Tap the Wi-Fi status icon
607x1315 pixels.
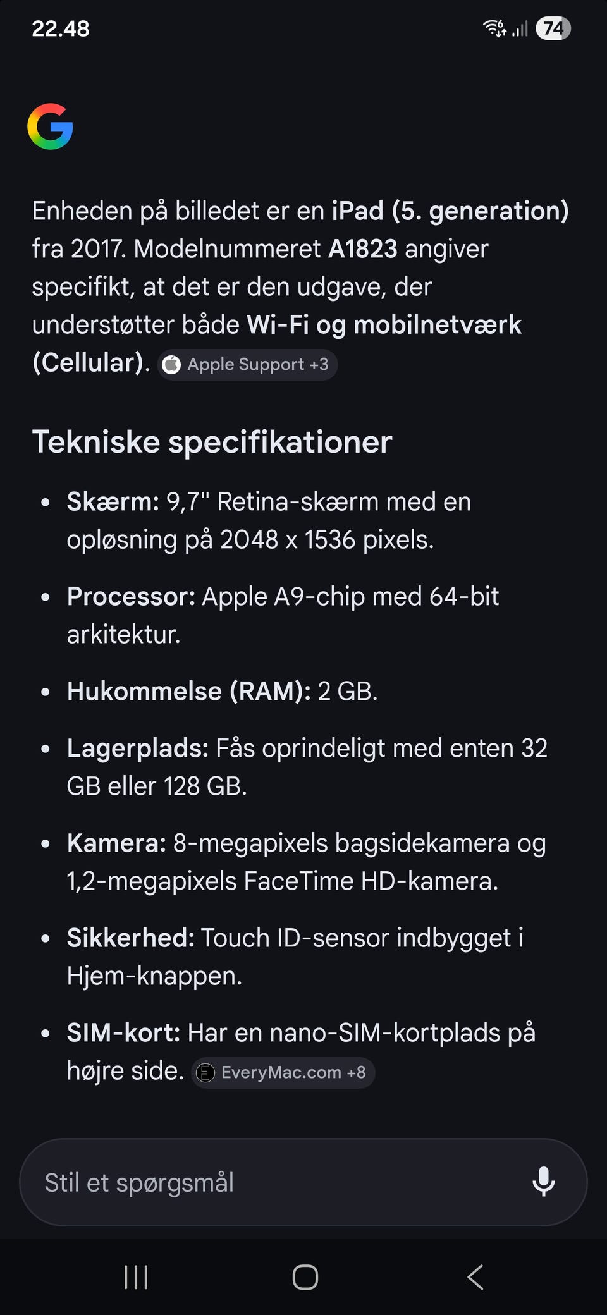click(x=494, y=28)
